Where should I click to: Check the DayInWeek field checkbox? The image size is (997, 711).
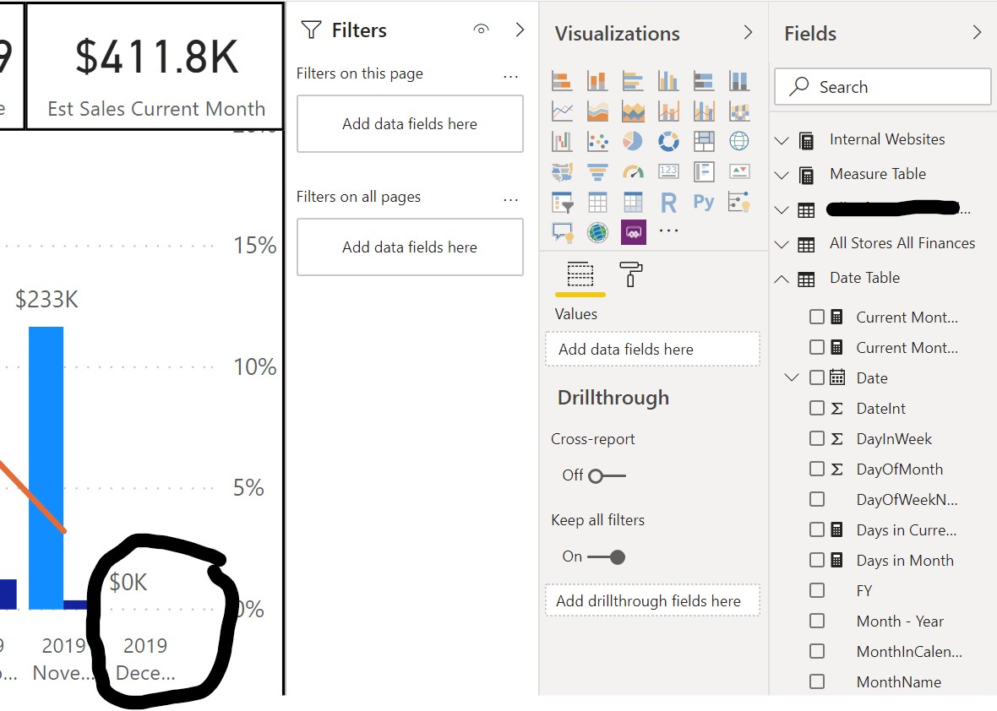(x=816, y=438)
